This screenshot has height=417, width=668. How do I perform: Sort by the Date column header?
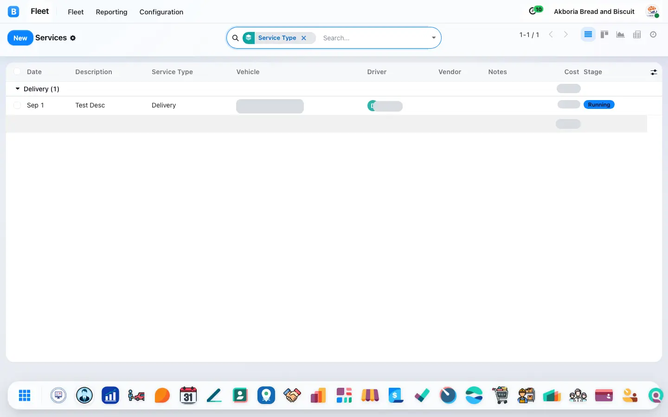pyautogui.click(x=34, y=72)
